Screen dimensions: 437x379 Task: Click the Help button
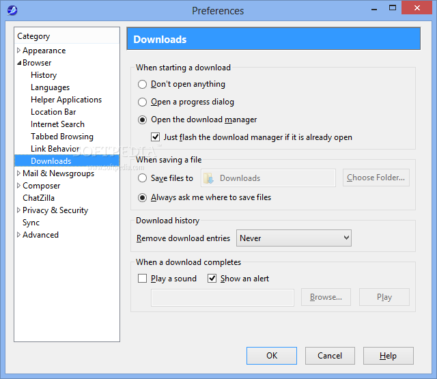coord(389,356)
